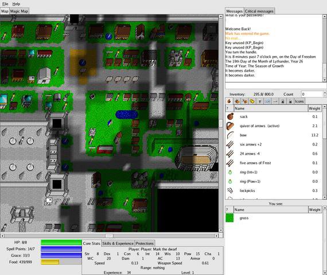
Task: Show non-magical items inventory tab icon
Action: click(x=275, y=101)
